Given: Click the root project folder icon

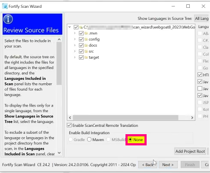Looking at the screenshot, I should point(81,27).
